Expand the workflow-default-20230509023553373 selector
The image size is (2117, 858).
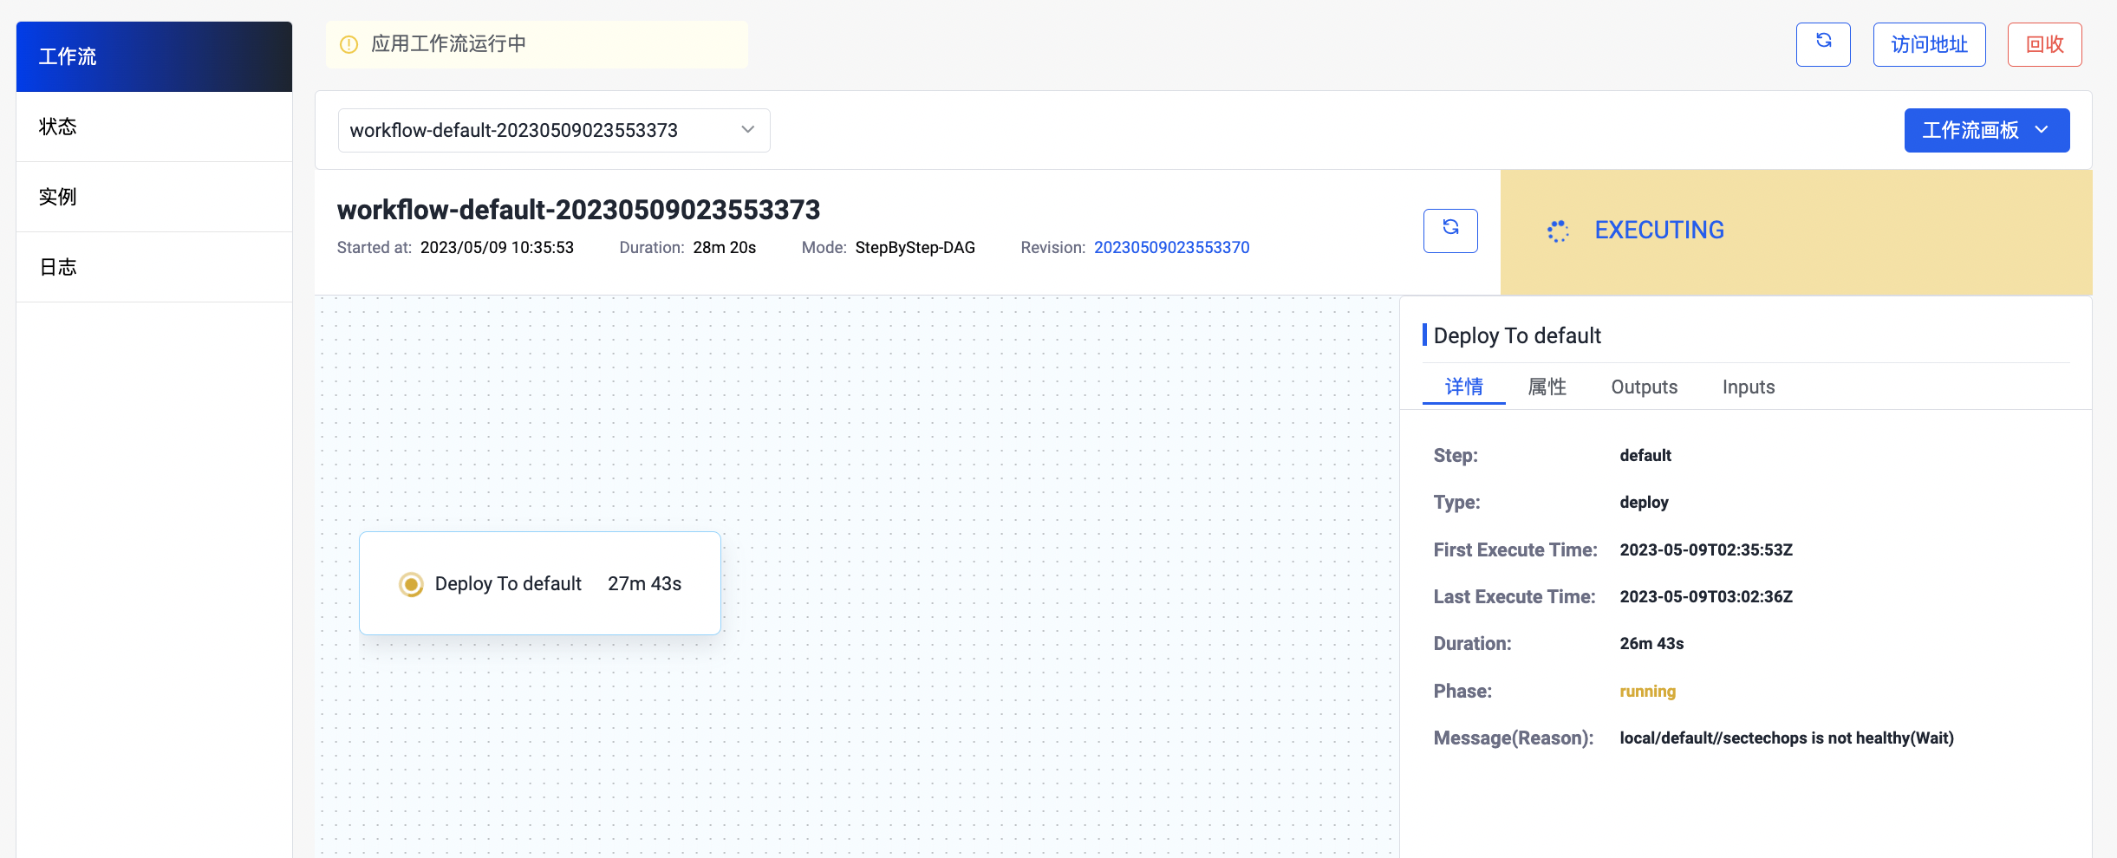[554, 130]
